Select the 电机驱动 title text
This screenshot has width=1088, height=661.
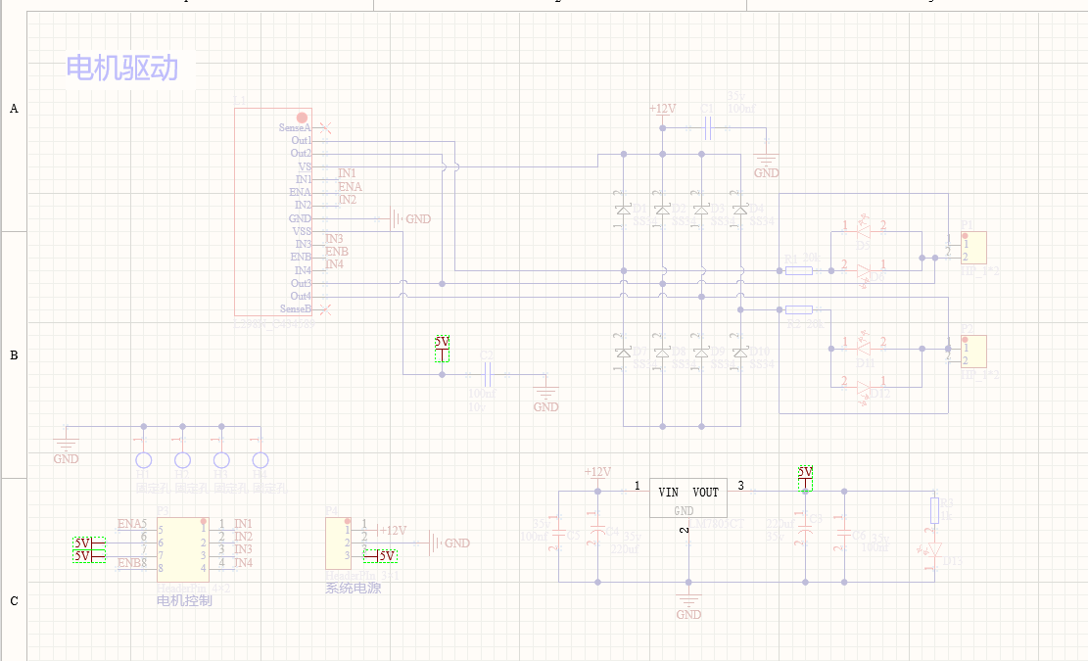122,68
